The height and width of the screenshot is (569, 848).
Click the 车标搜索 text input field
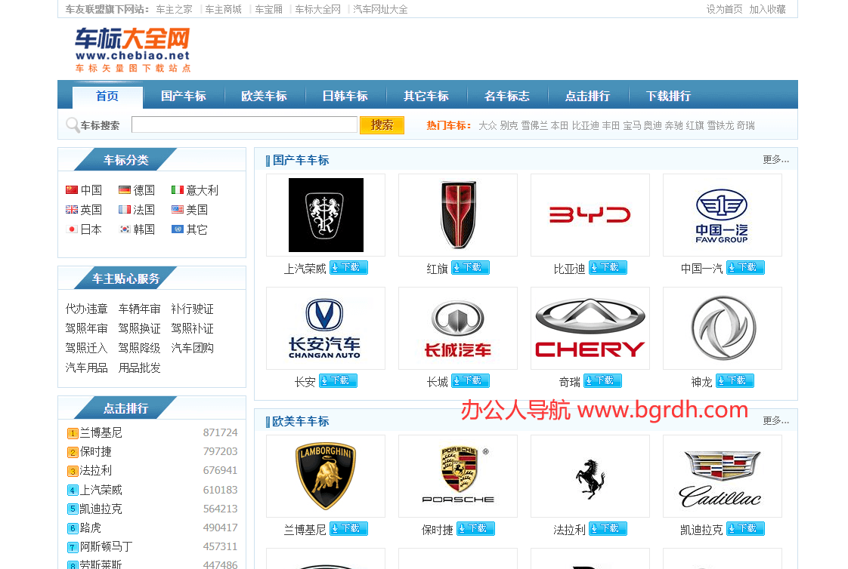244,125
